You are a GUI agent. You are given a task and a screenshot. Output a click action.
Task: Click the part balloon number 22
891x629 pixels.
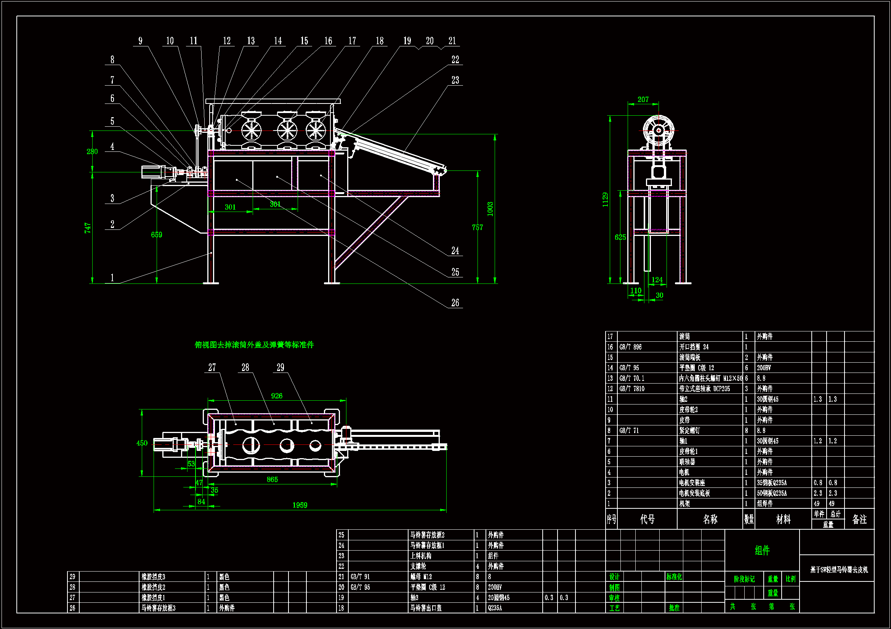(x=455, y=60)
